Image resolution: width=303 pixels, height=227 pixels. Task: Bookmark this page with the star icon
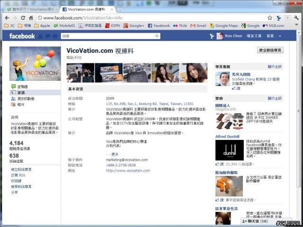coord(270,18)
